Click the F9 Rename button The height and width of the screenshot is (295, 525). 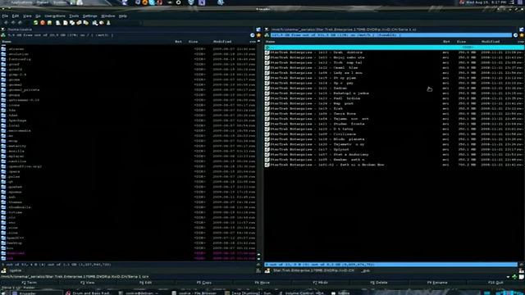click(x=437, y=283)
